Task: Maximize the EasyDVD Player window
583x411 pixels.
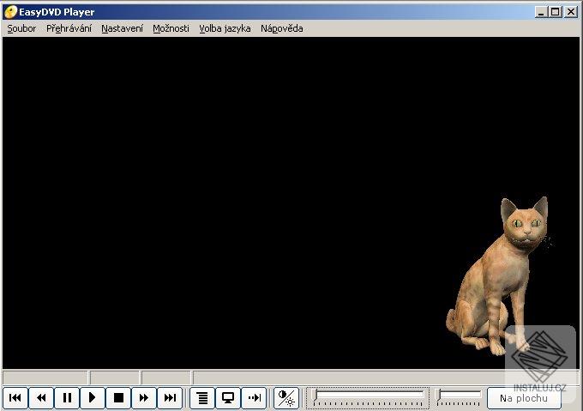Action: pyautogui.click(x=555, y=12)
